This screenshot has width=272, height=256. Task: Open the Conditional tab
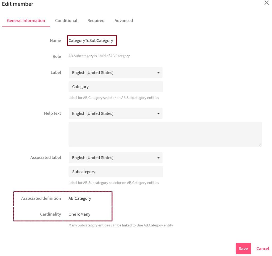pyautogui.click(x=66, y=21)
